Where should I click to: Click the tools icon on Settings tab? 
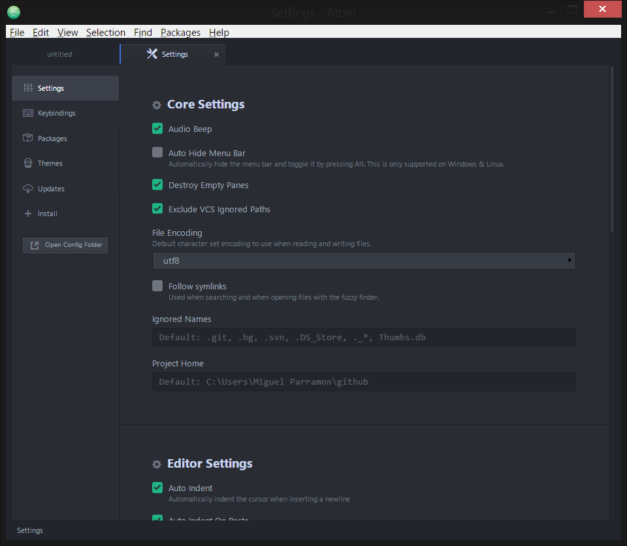click(152, 54)
